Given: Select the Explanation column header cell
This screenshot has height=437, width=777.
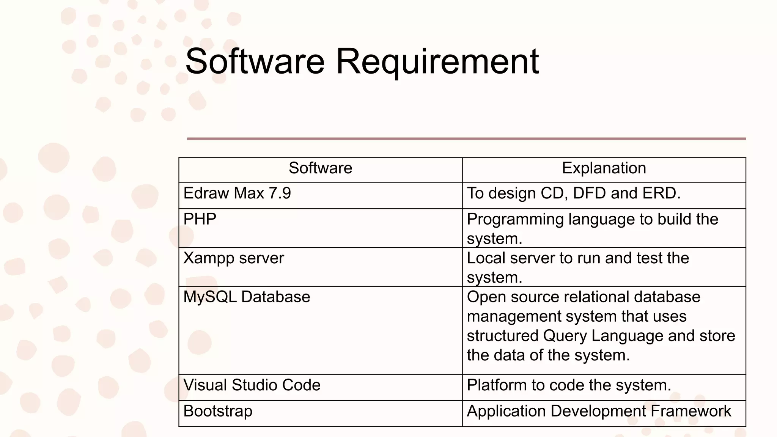Looking at the screenshot, I should [x=604, y=168].
